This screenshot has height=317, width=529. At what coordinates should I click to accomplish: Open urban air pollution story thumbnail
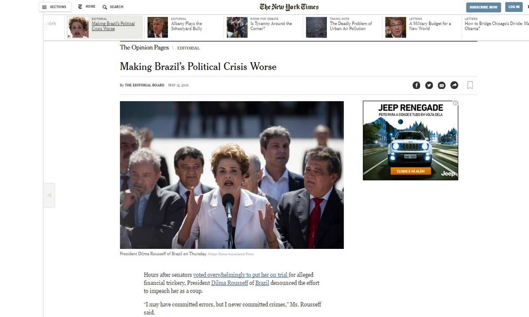(x=316, y=27)
